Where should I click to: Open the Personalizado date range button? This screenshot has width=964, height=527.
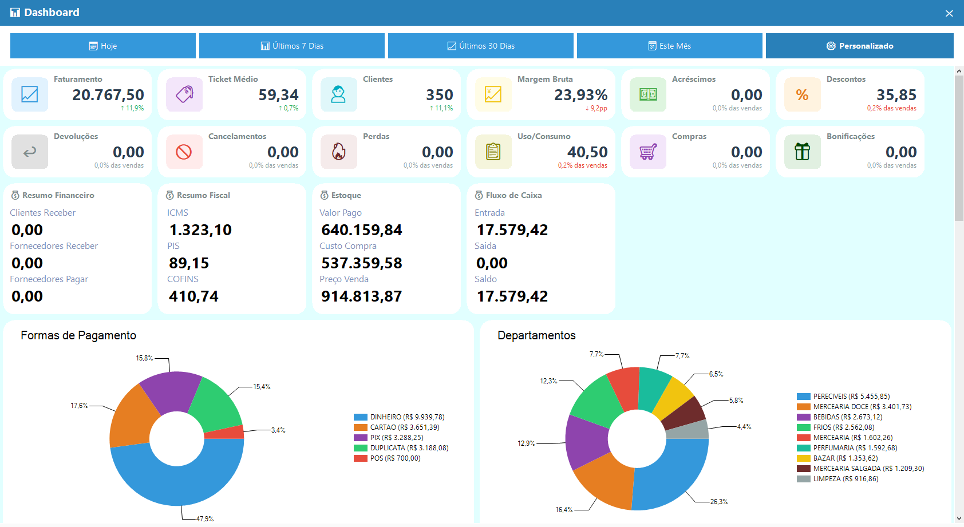860,46
